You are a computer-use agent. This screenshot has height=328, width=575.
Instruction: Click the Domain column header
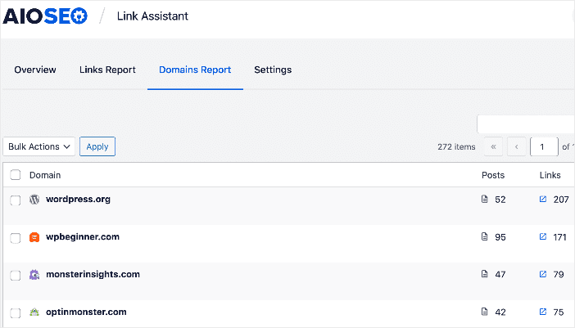click(45, 175)
